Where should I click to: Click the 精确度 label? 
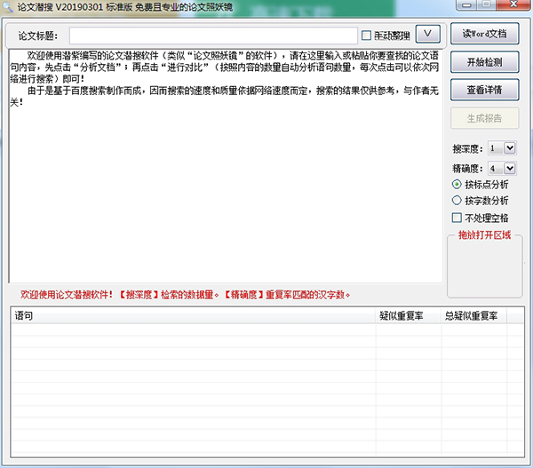click(467, 169)
